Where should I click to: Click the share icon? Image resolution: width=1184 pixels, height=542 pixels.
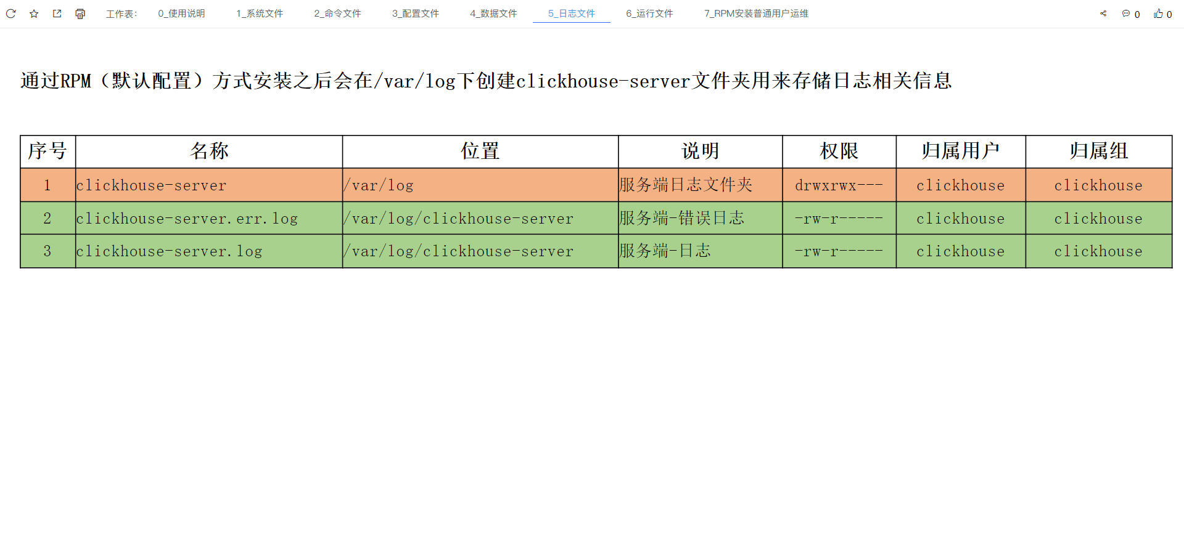click(1103, 14)
